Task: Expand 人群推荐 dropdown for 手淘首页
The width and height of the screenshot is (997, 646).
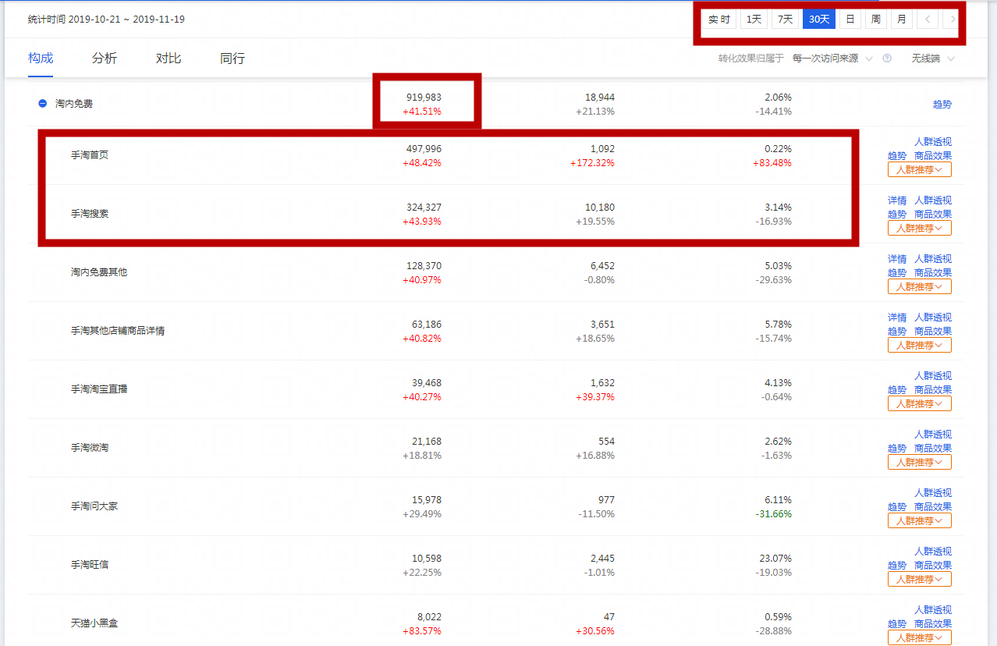Action: pos(919,169)
